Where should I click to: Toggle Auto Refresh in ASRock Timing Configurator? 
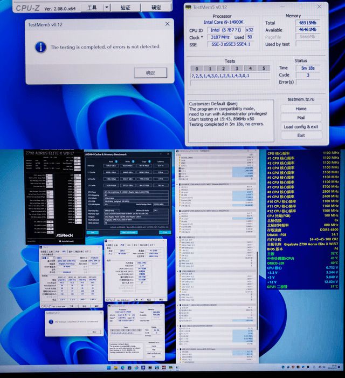[x=60, y=241]
